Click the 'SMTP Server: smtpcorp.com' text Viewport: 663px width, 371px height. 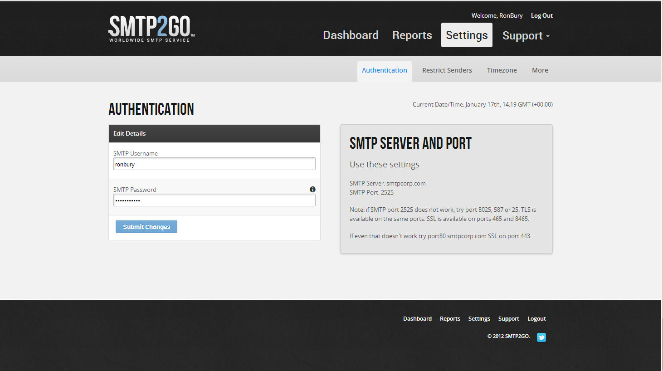point(388,183)
